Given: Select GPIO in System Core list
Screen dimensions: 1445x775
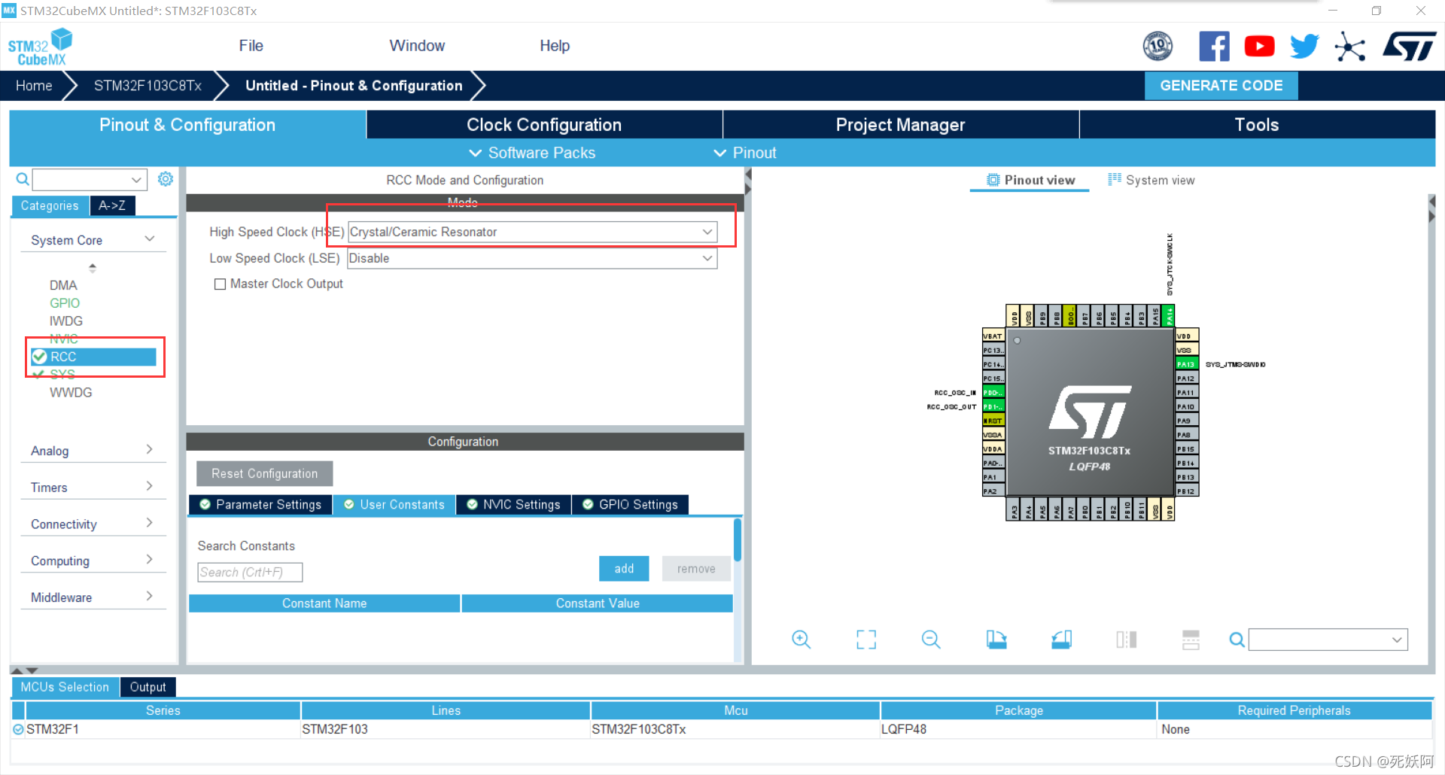Looking at the screenshot, I should pos(65,303).
